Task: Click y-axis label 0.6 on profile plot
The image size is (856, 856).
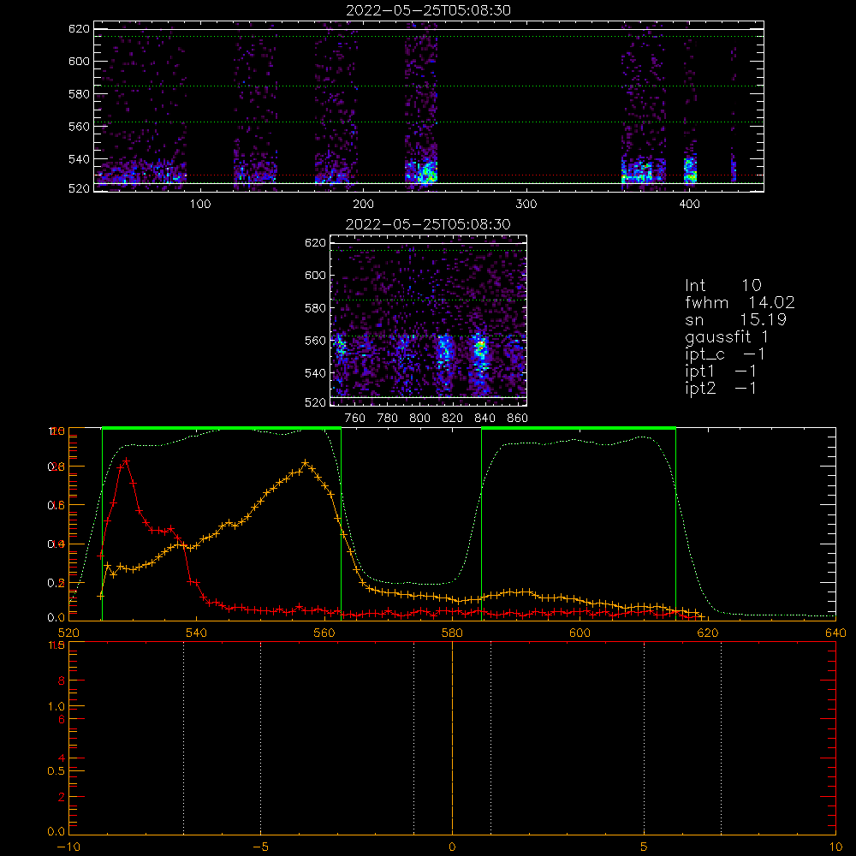Action: [56, 506]
